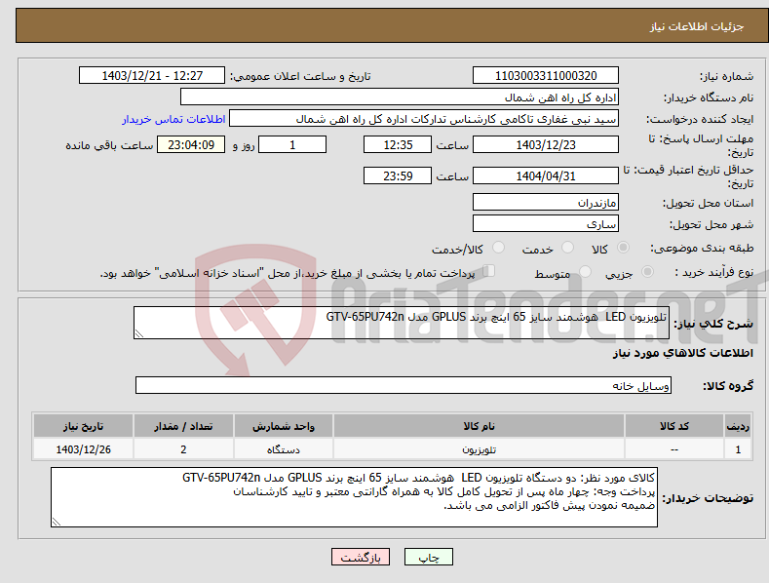Click the کد کالا cell showing --
The width and height of the screenshot is (769, 583).
674,449
